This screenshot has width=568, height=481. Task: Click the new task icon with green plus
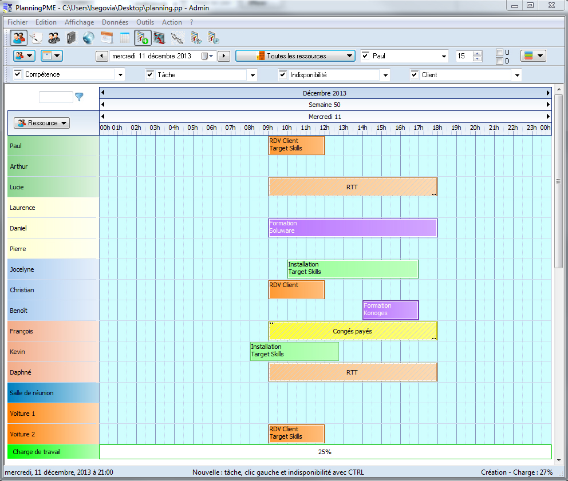(143, 38)
